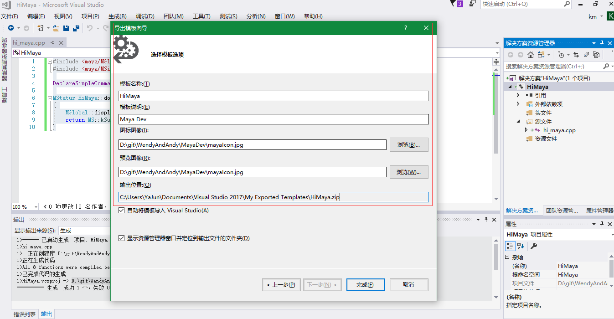Click the Open File folder icon
Screen dimensions: 614x319
pos(56,28)
